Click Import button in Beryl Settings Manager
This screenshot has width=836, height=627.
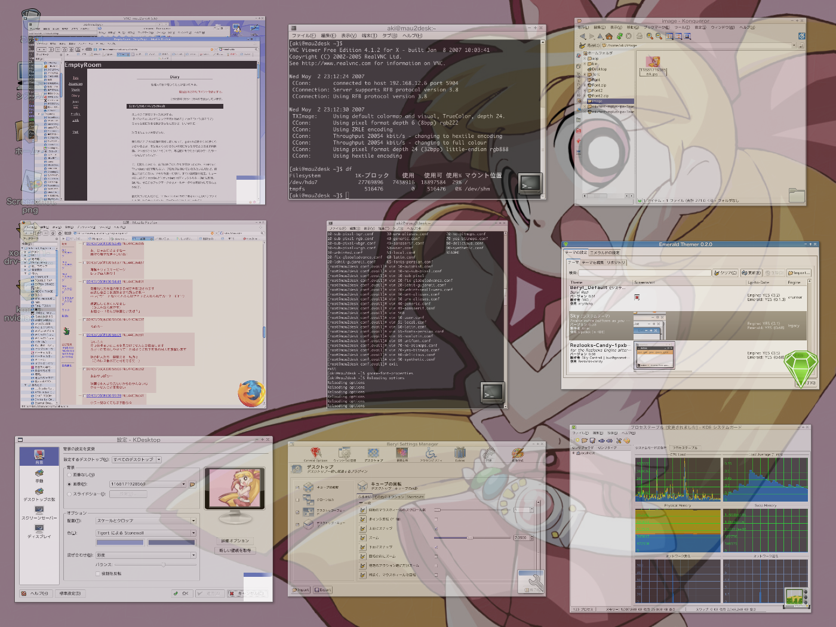tap(301, 590)
